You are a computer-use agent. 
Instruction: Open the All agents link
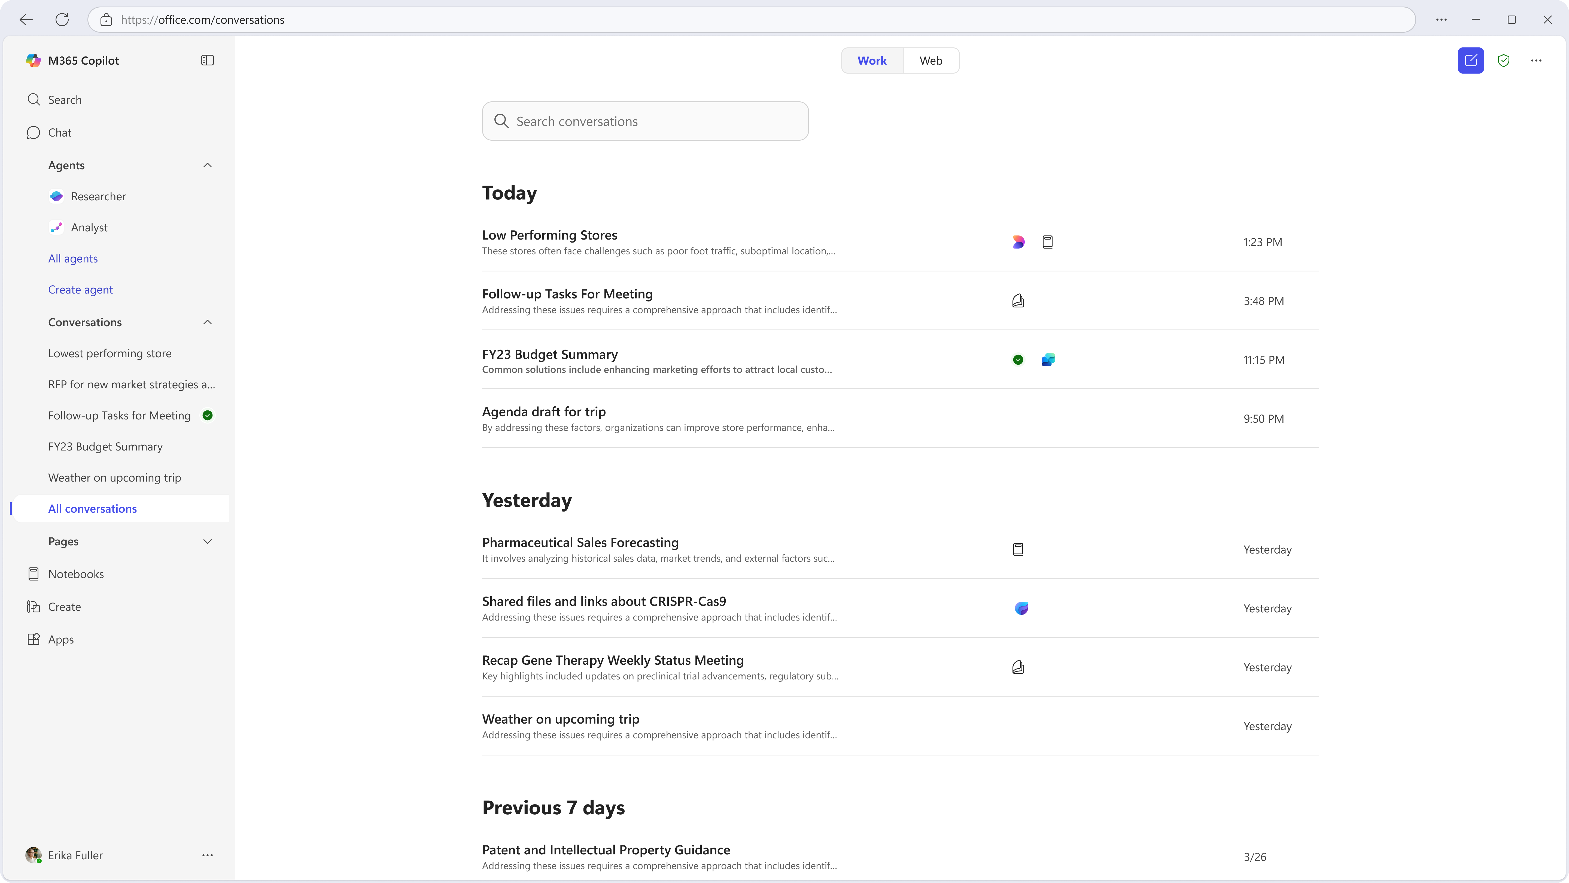(x=73, y=258)
